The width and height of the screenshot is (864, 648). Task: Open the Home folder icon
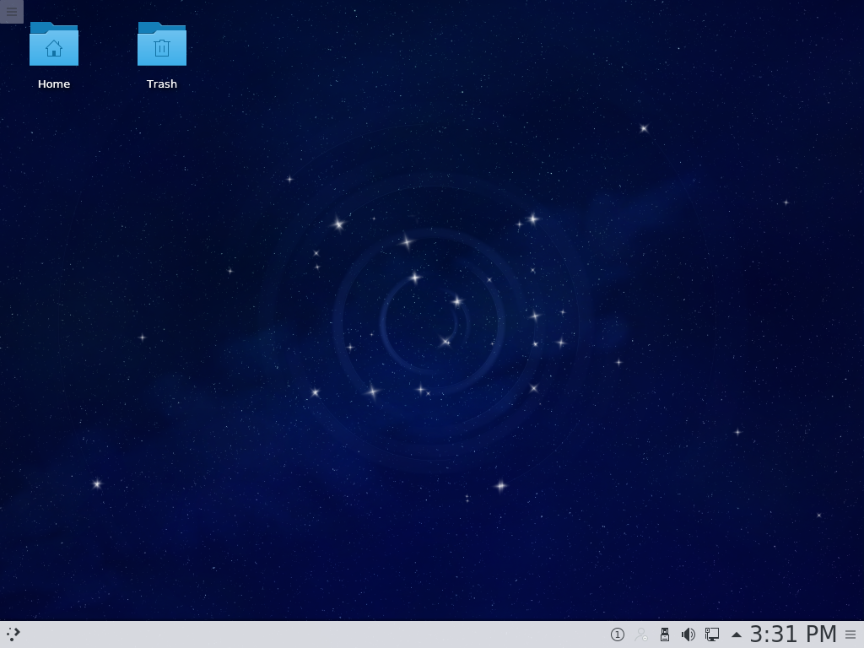coord(54,44)
